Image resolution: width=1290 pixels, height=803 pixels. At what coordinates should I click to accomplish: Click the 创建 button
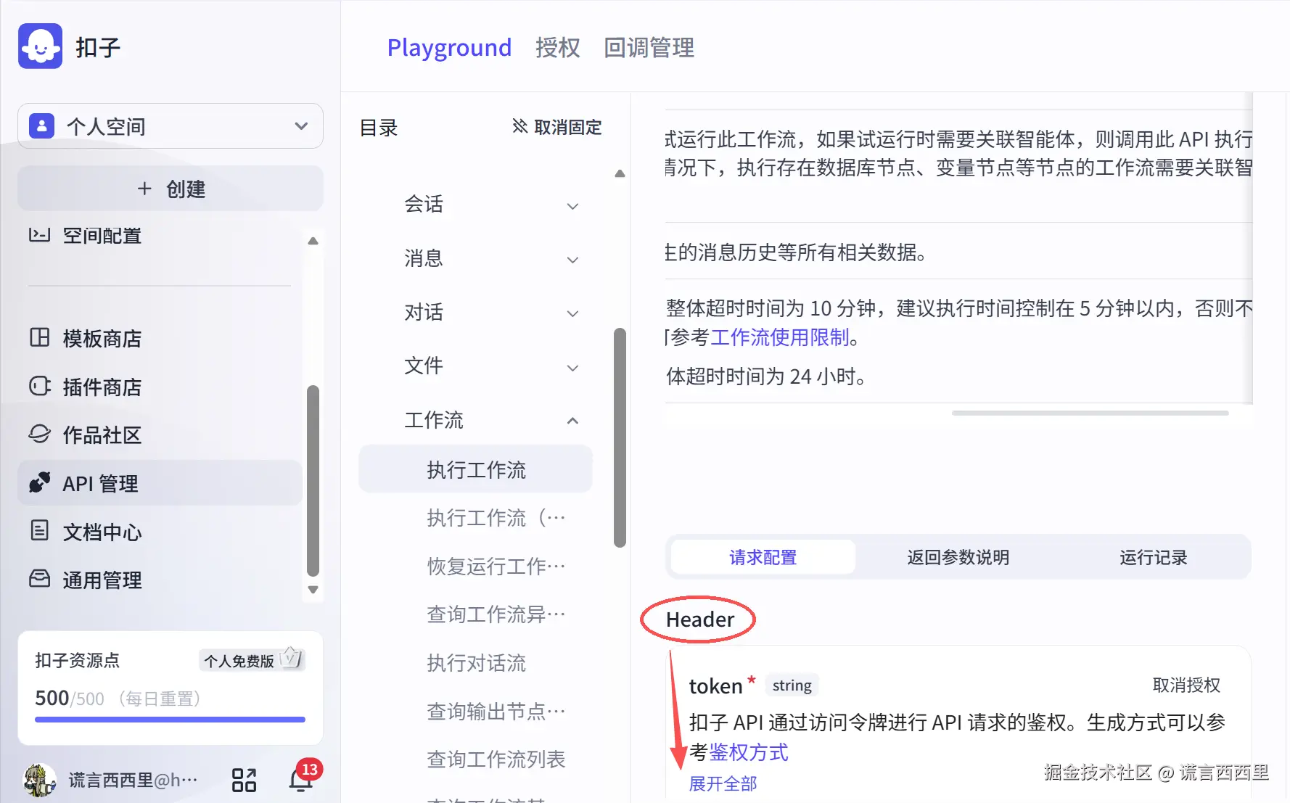pyautogui.click(x=171, y=189)
